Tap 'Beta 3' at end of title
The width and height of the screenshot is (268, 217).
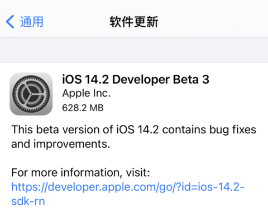(191, 79)
